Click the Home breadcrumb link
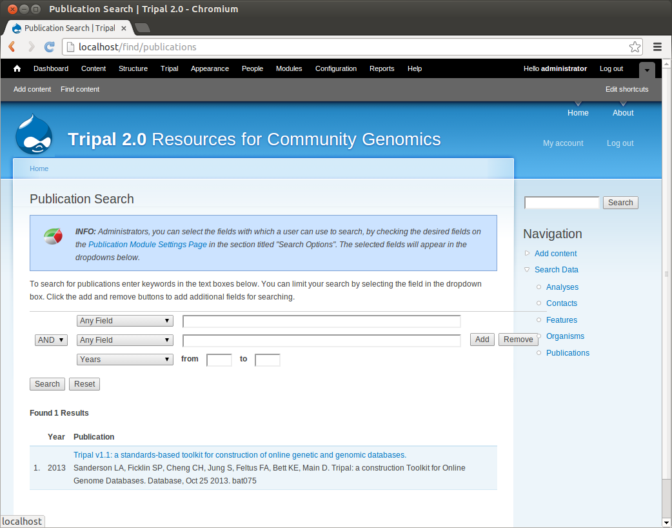The image size is (672, 528). coord(39,168)
